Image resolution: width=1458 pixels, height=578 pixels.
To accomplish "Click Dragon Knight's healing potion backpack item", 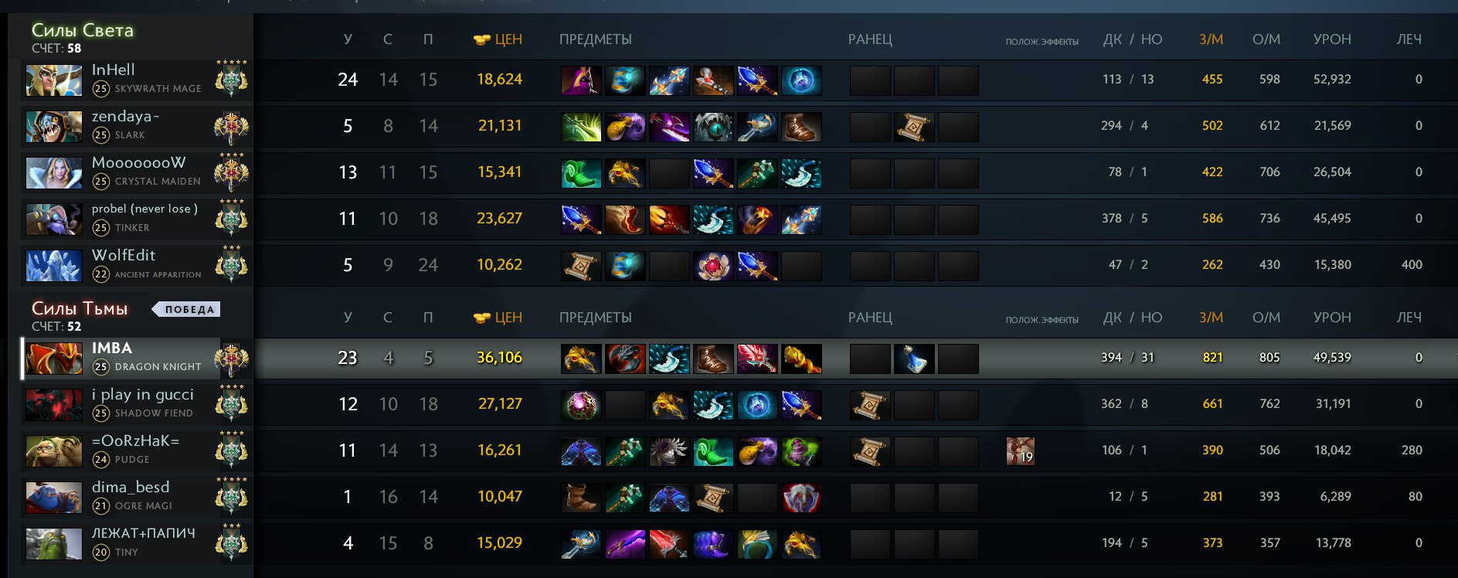I will [x=914, y=359].
